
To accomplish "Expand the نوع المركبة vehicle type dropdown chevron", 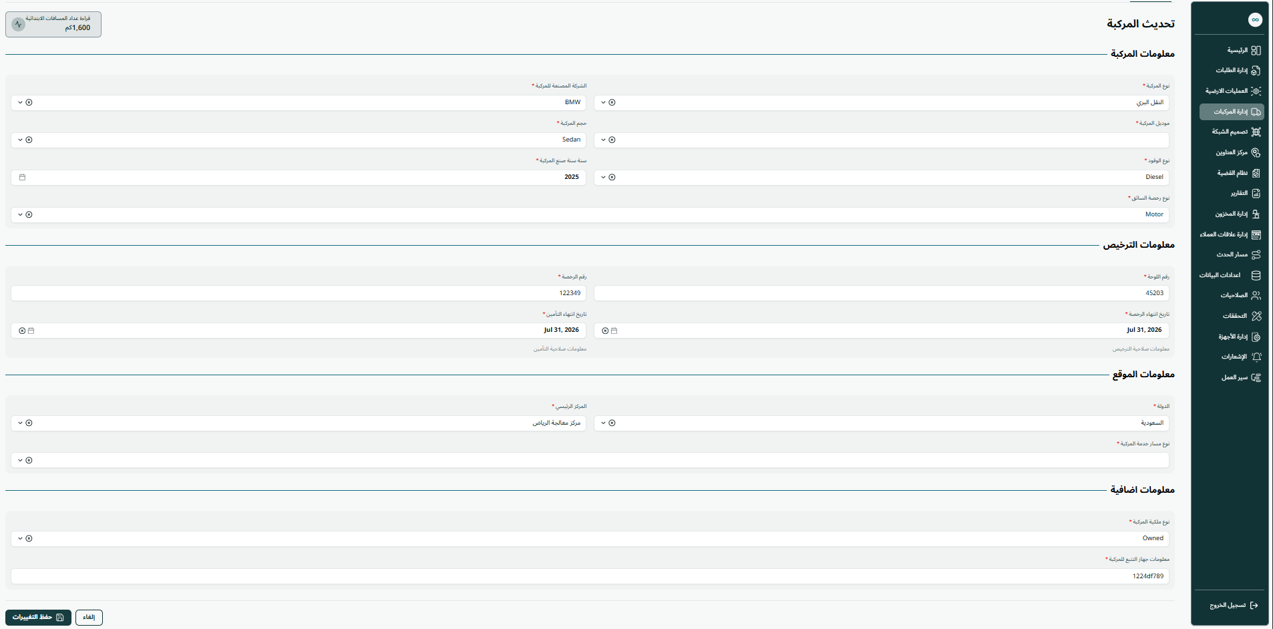I will (x=603, y=102).
